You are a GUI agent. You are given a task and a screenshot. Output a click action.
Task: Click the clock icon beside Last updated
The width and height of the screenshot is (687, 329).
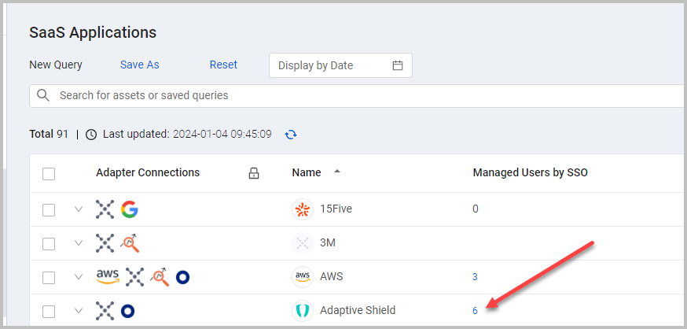tap(91, 135)
